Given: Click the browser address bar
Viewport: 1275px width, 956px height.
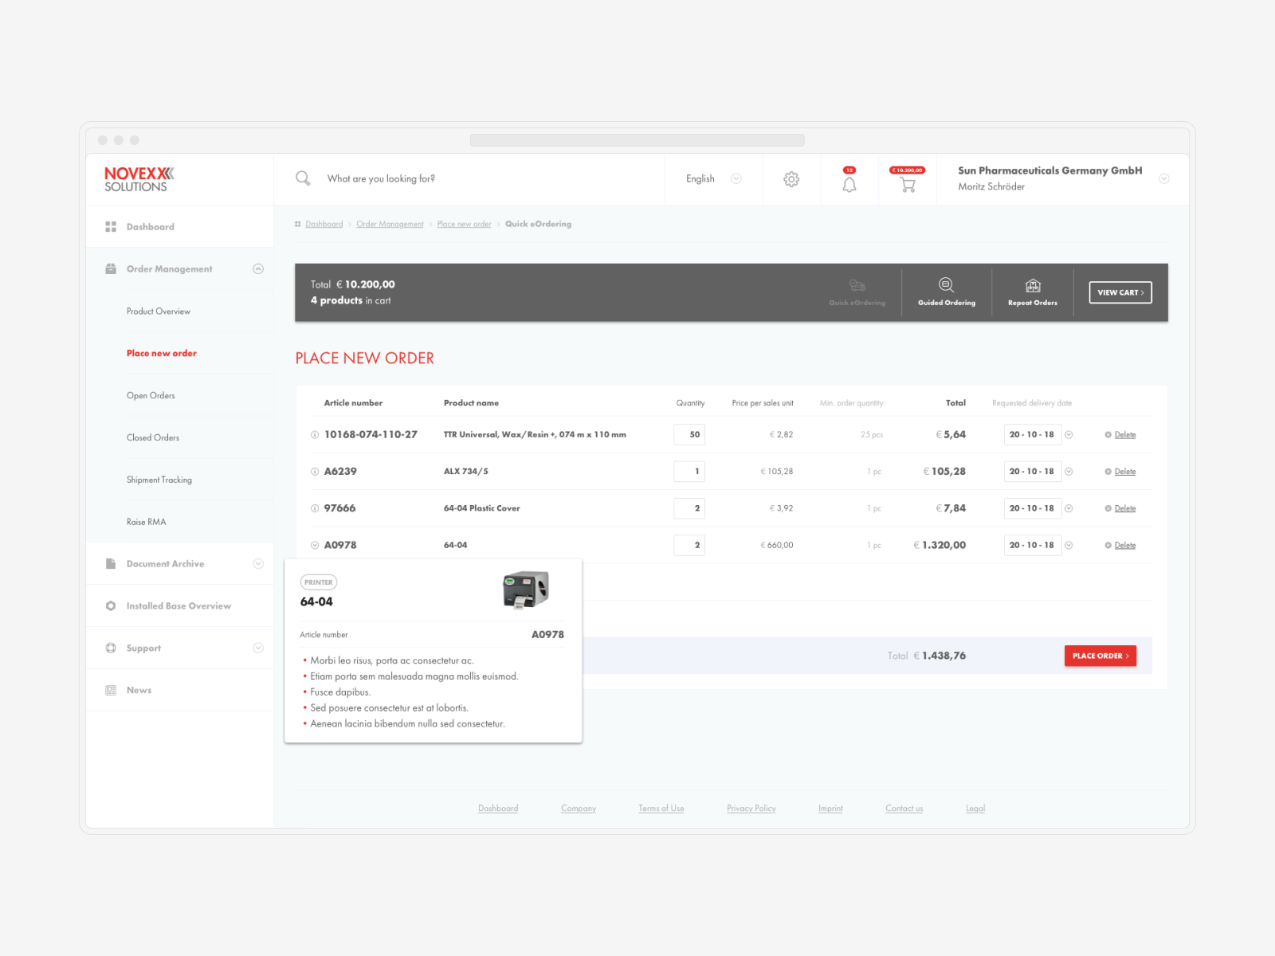Looking at the screenshot, I should click(x=637, y=140).
